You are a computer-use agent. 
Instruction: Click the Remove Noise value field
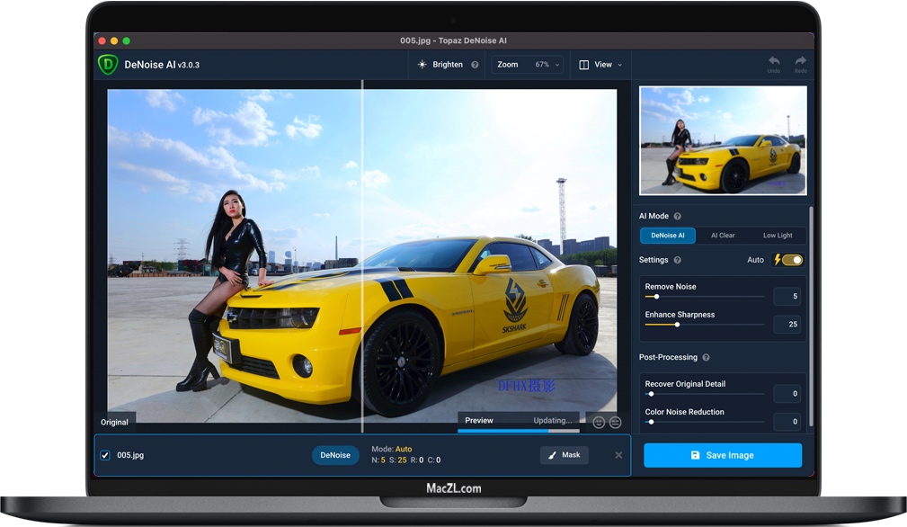pos(787,297)
